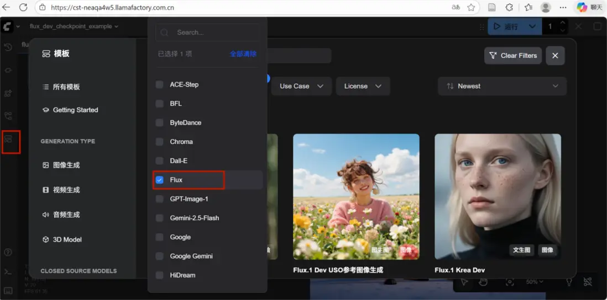The image size is (607, 300).
Task: Click the cancel X icon beside batch count
Action: (x=578, y=26)
